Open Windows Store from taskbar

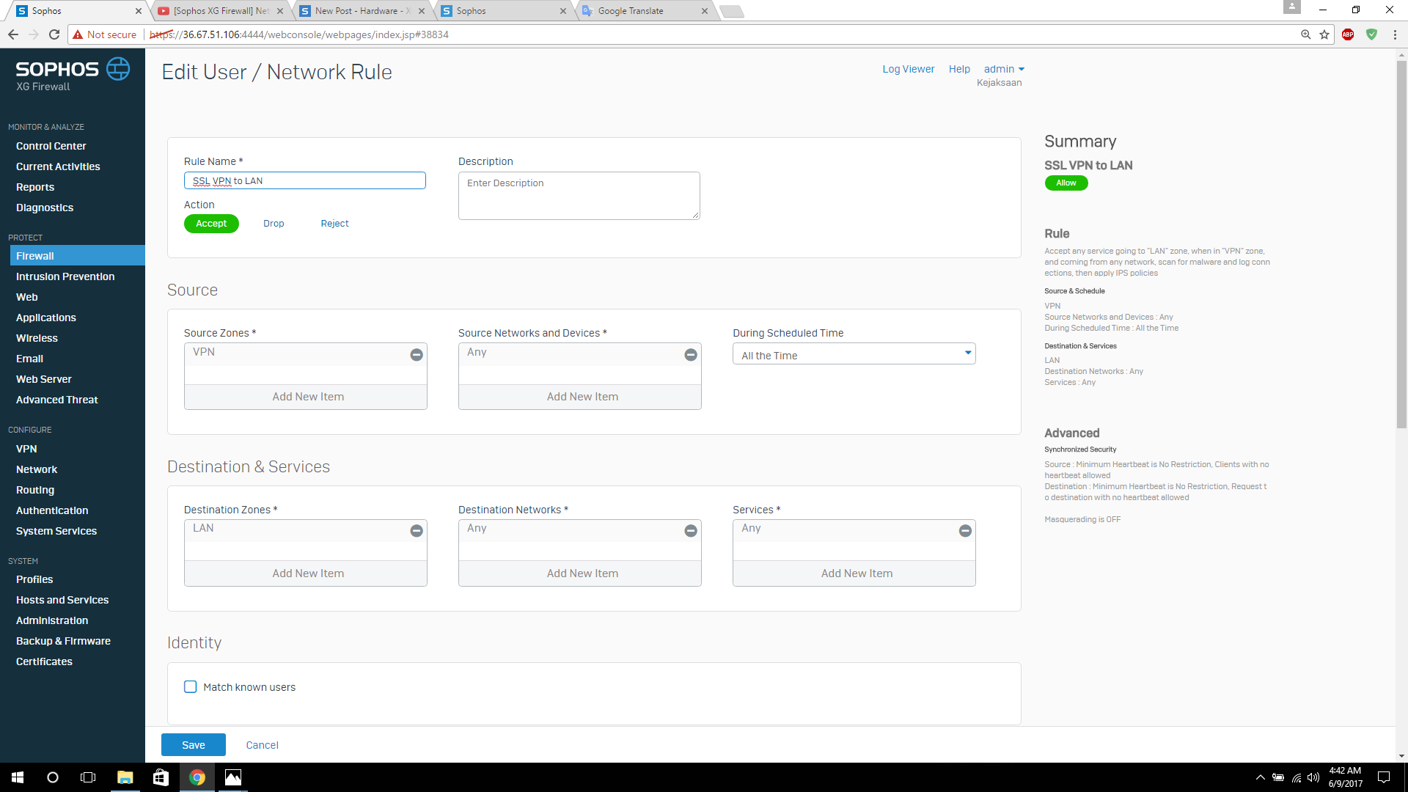pos(161,777)
